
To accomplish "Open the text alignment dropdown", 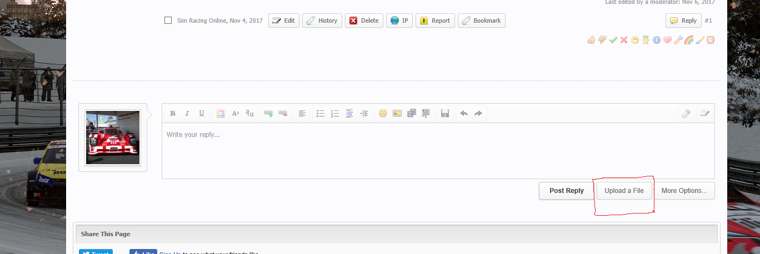I will 302,113.
